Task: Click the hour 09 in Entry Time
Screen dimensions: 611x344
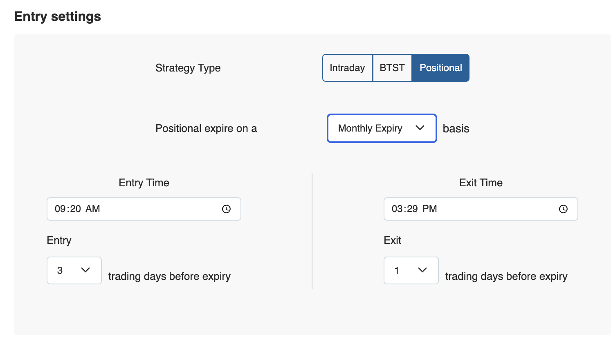Action: 60,209
